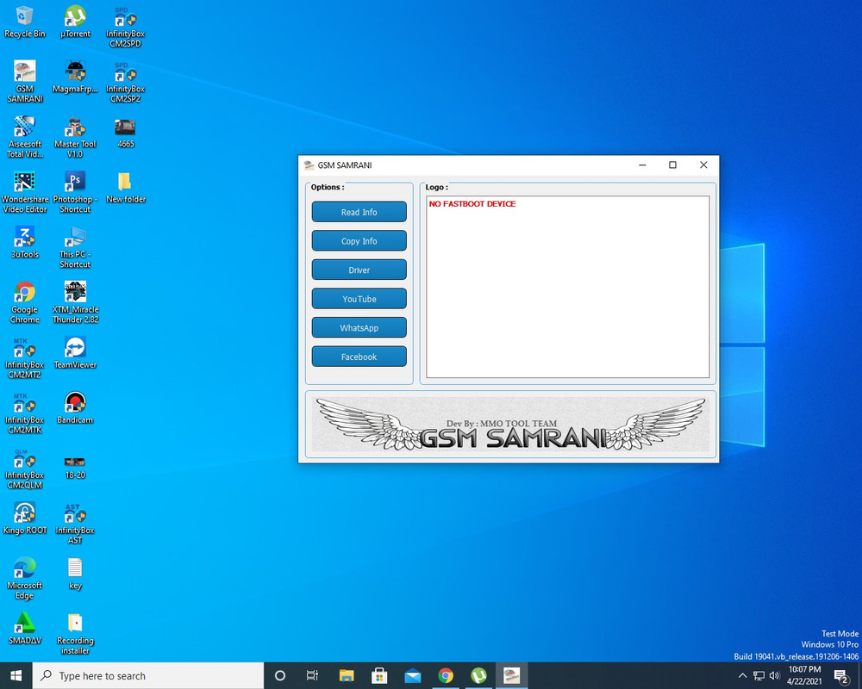Viewport: 862px width, 689px height.
Task: Select the InfinityBox CM2QLM desktop icon
Action: tap(25, 469)
